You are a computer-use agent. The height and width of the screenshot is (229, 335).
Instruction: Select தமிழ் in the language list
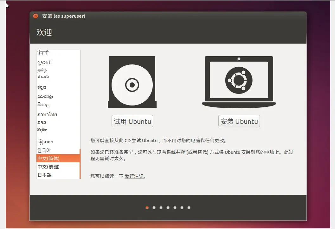pos(58,70)
